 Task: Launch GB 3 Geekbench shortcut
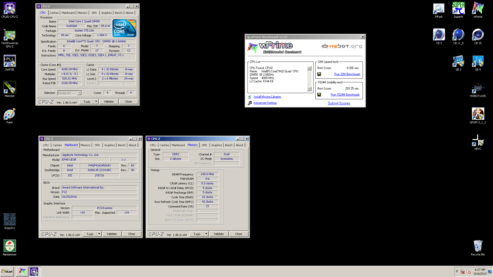pyautogui.click(x=458, y=63)
